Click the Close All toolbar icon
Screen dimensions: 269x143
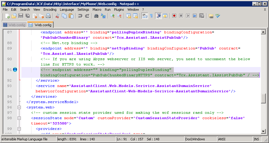[x=41, y=16]
